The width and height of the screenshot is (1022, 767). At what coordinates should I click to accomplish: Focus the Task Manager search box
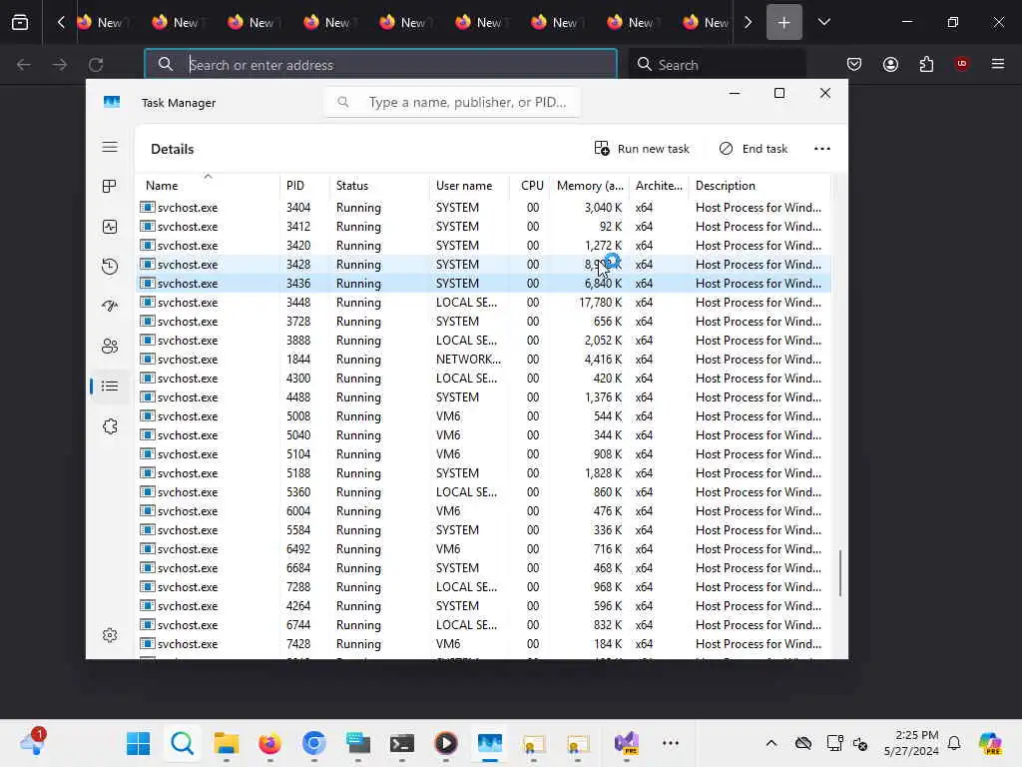coord(452,102)
